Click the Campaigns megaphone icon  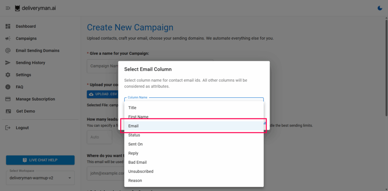point(8,38)
